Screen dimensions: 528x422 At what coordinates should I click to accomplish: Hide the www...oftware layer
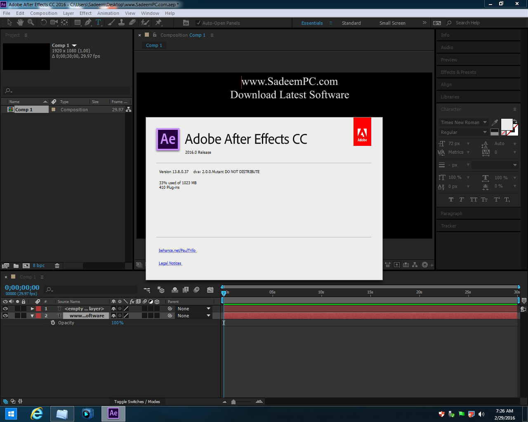(5, 315)
